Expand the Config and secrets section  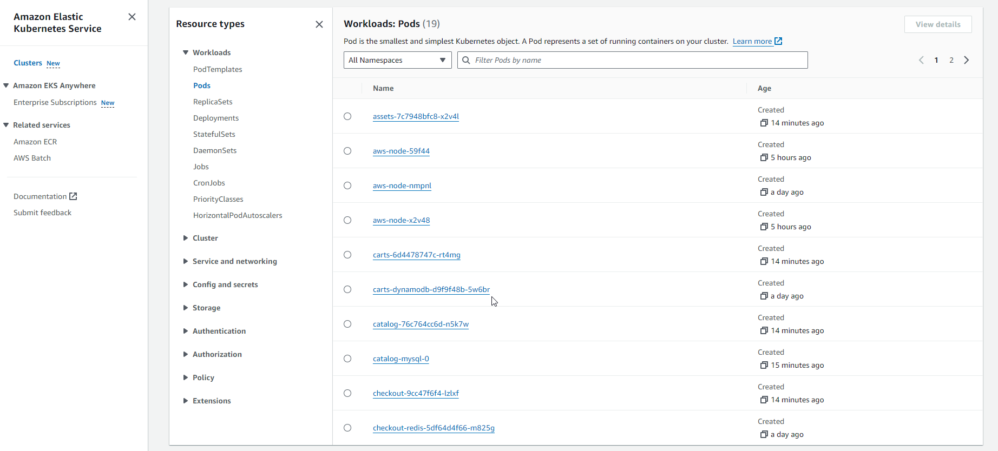point(186,284)
